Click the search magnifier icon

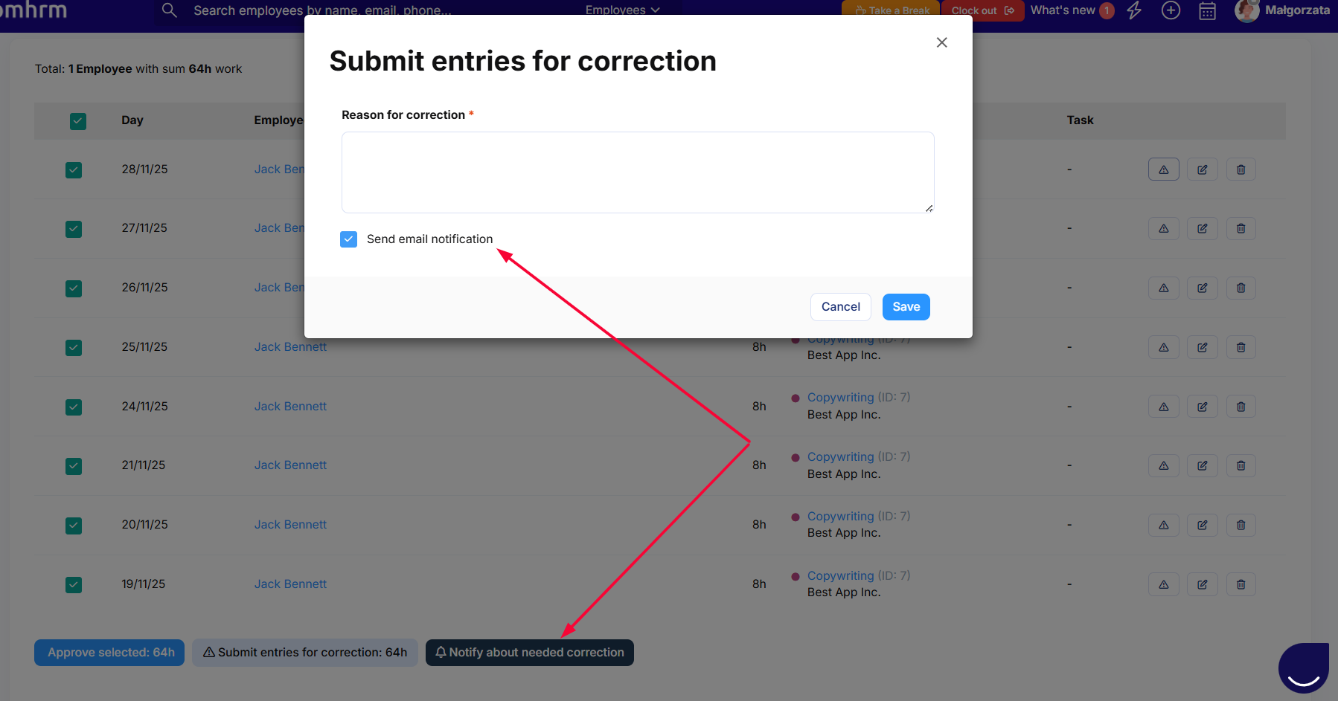pos(170,10)
